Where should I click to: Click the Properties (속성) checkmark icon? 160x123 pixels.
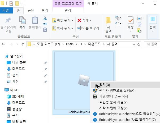pyautogui.click(x=131, y=20)
